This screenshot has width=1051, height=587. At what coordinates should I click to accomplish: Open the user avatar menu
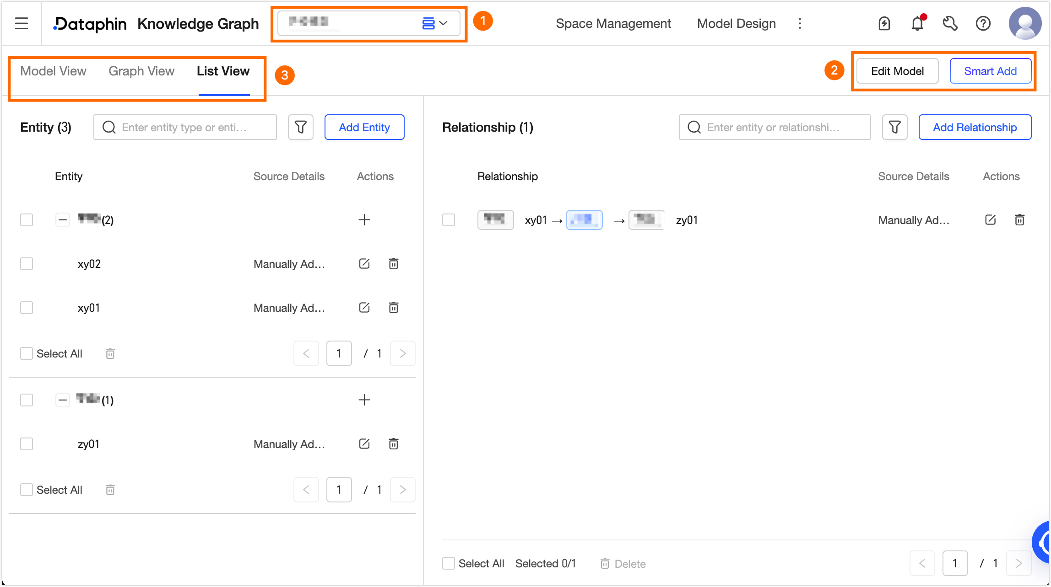pyautogui.click(x=1025, y=23)
